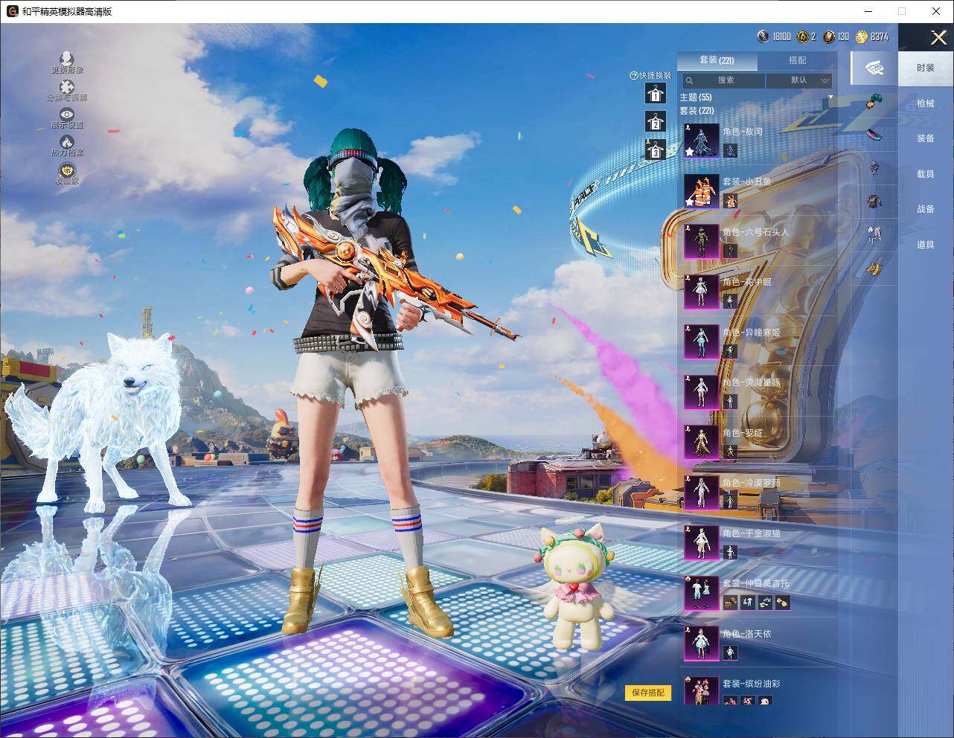954x738 pixels.
Task: Click the small piece icon under 角色-洛天依
Action: click(x=730, y=653)
